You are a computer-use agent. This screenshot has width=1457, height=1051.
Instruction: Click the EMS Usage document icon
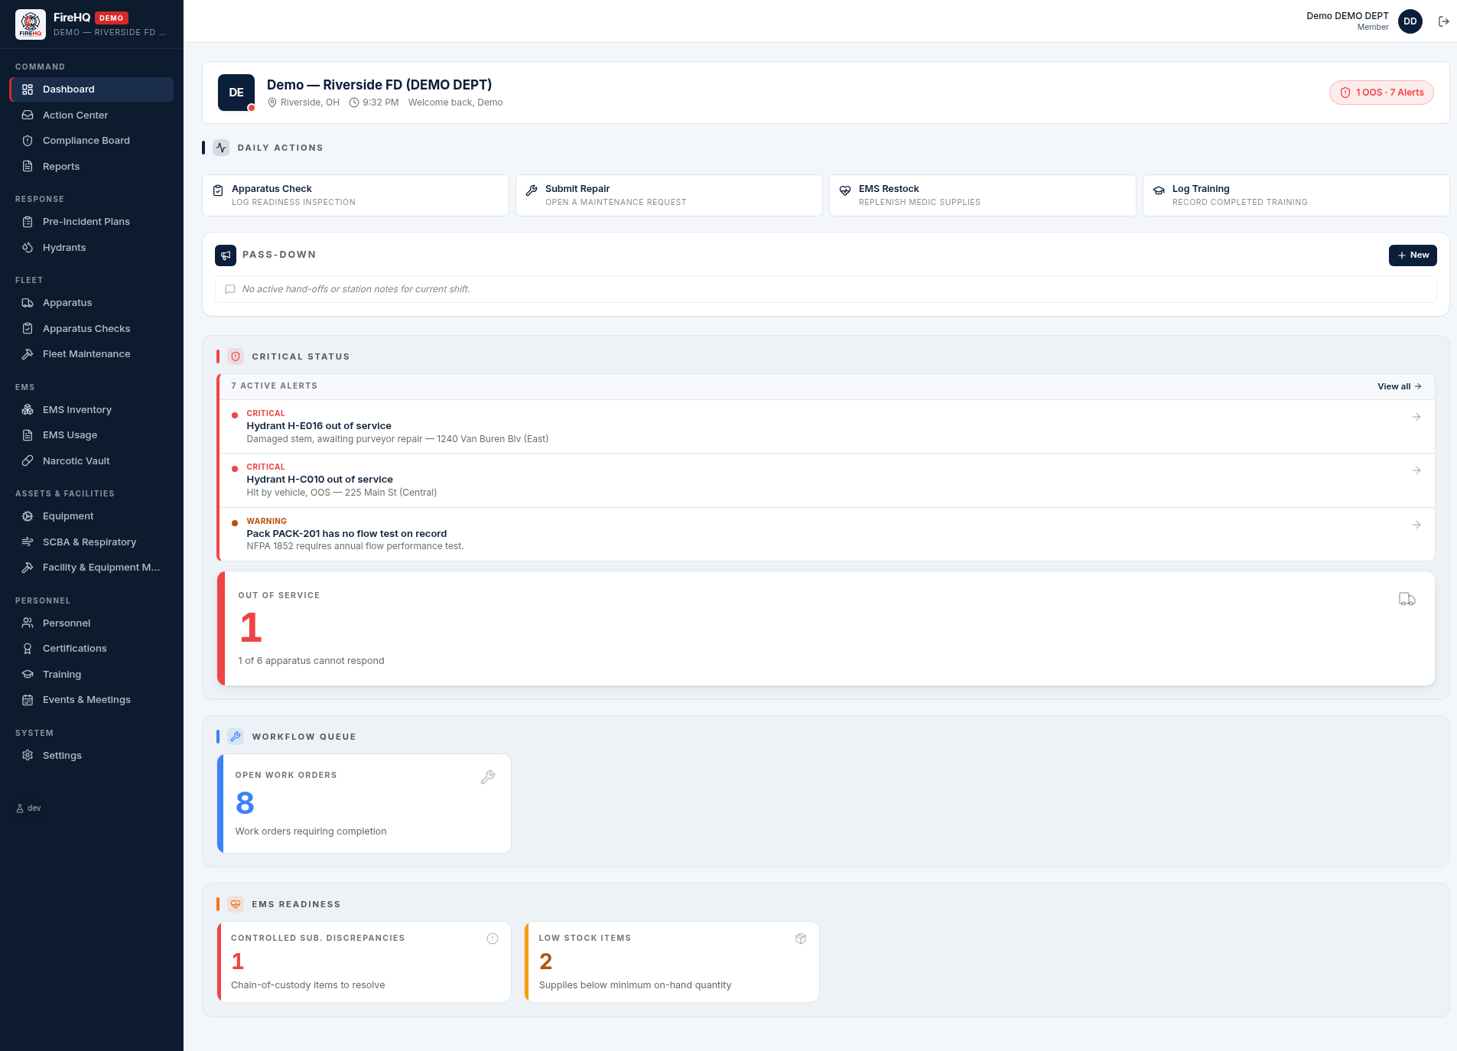pos(28,435)
